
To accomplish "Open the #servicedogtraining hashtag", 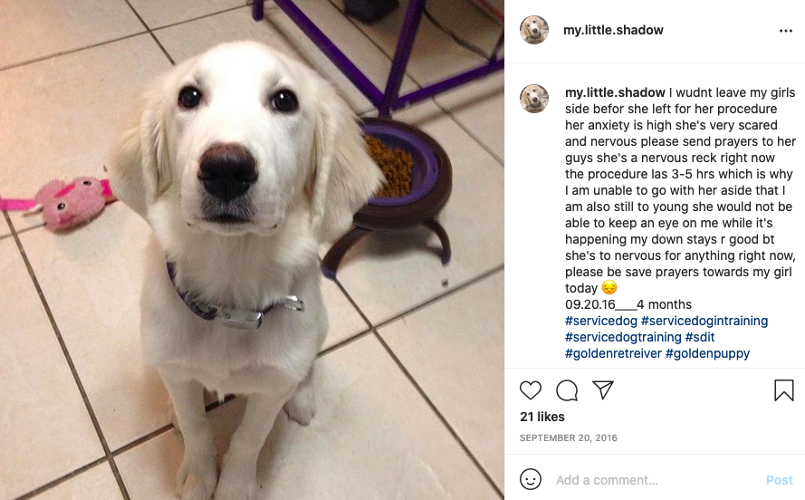I will pos(623,337).
